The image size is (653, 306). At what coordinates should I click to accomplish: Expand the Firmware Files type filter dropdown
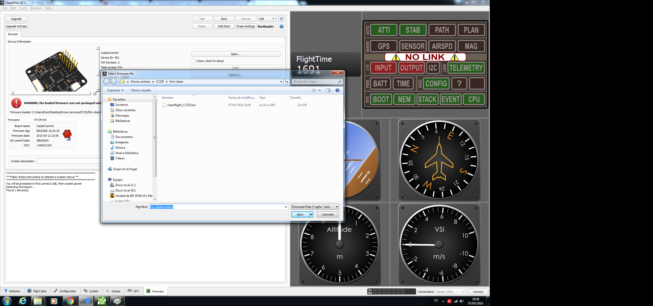337,207
